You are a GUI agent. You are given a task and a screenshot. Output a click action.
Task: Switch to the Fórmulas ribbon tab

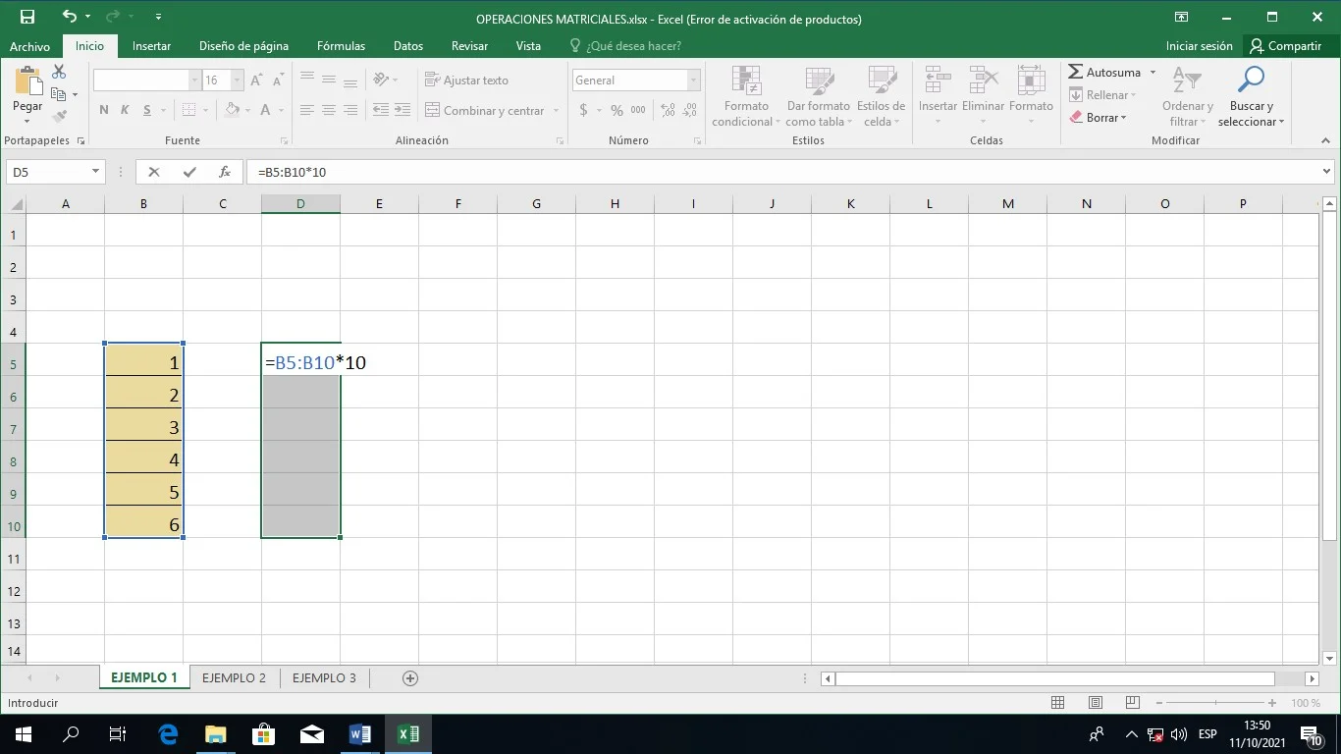[341, 46]
